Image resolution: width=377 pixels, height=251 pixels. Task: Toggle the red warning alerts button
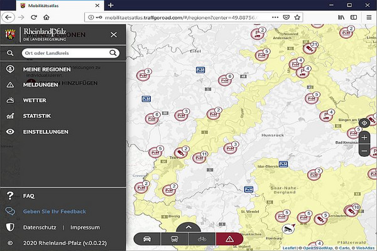click(229, 239)
